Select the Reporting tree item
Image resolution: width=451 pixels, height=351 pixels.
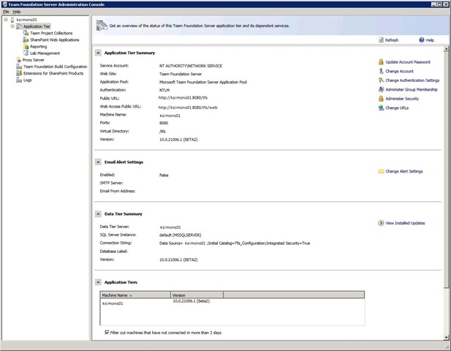pyautogui.click(x=38, y=46)
